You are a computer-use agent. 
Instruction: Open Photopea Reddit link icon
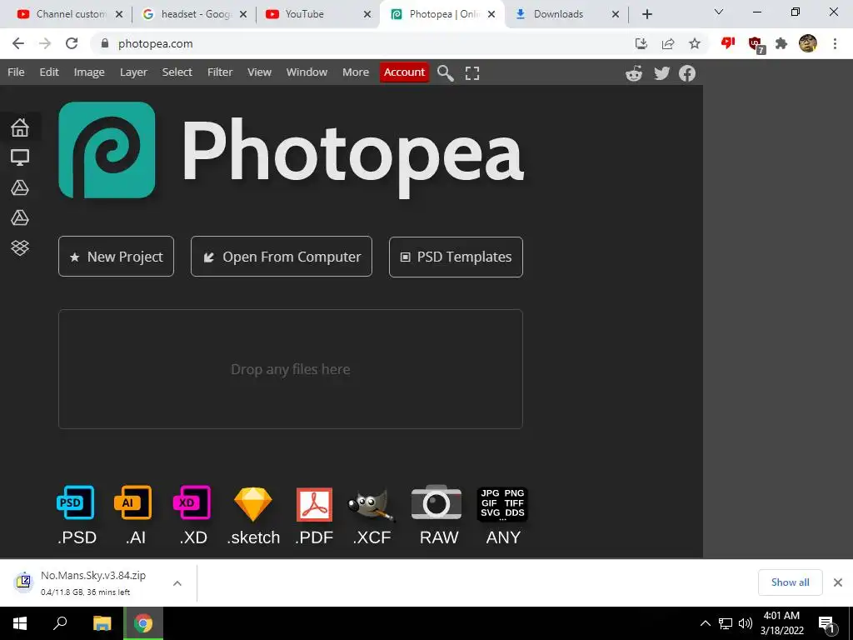point(634,73)
